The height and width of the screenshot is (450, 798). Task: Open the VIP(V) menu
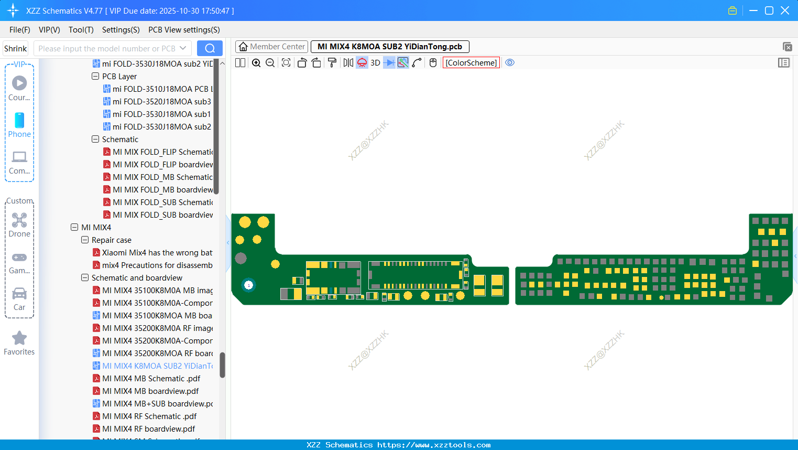[49, 30]
